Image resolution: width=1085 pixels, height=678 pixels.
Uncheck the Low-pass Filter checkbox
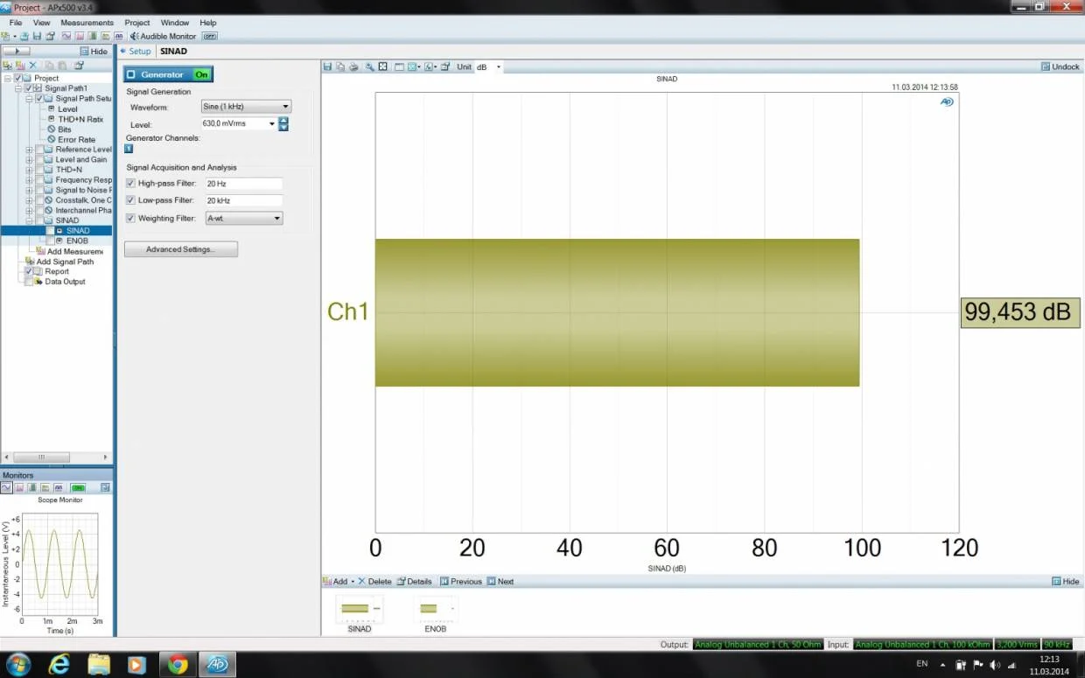point(131,200)
